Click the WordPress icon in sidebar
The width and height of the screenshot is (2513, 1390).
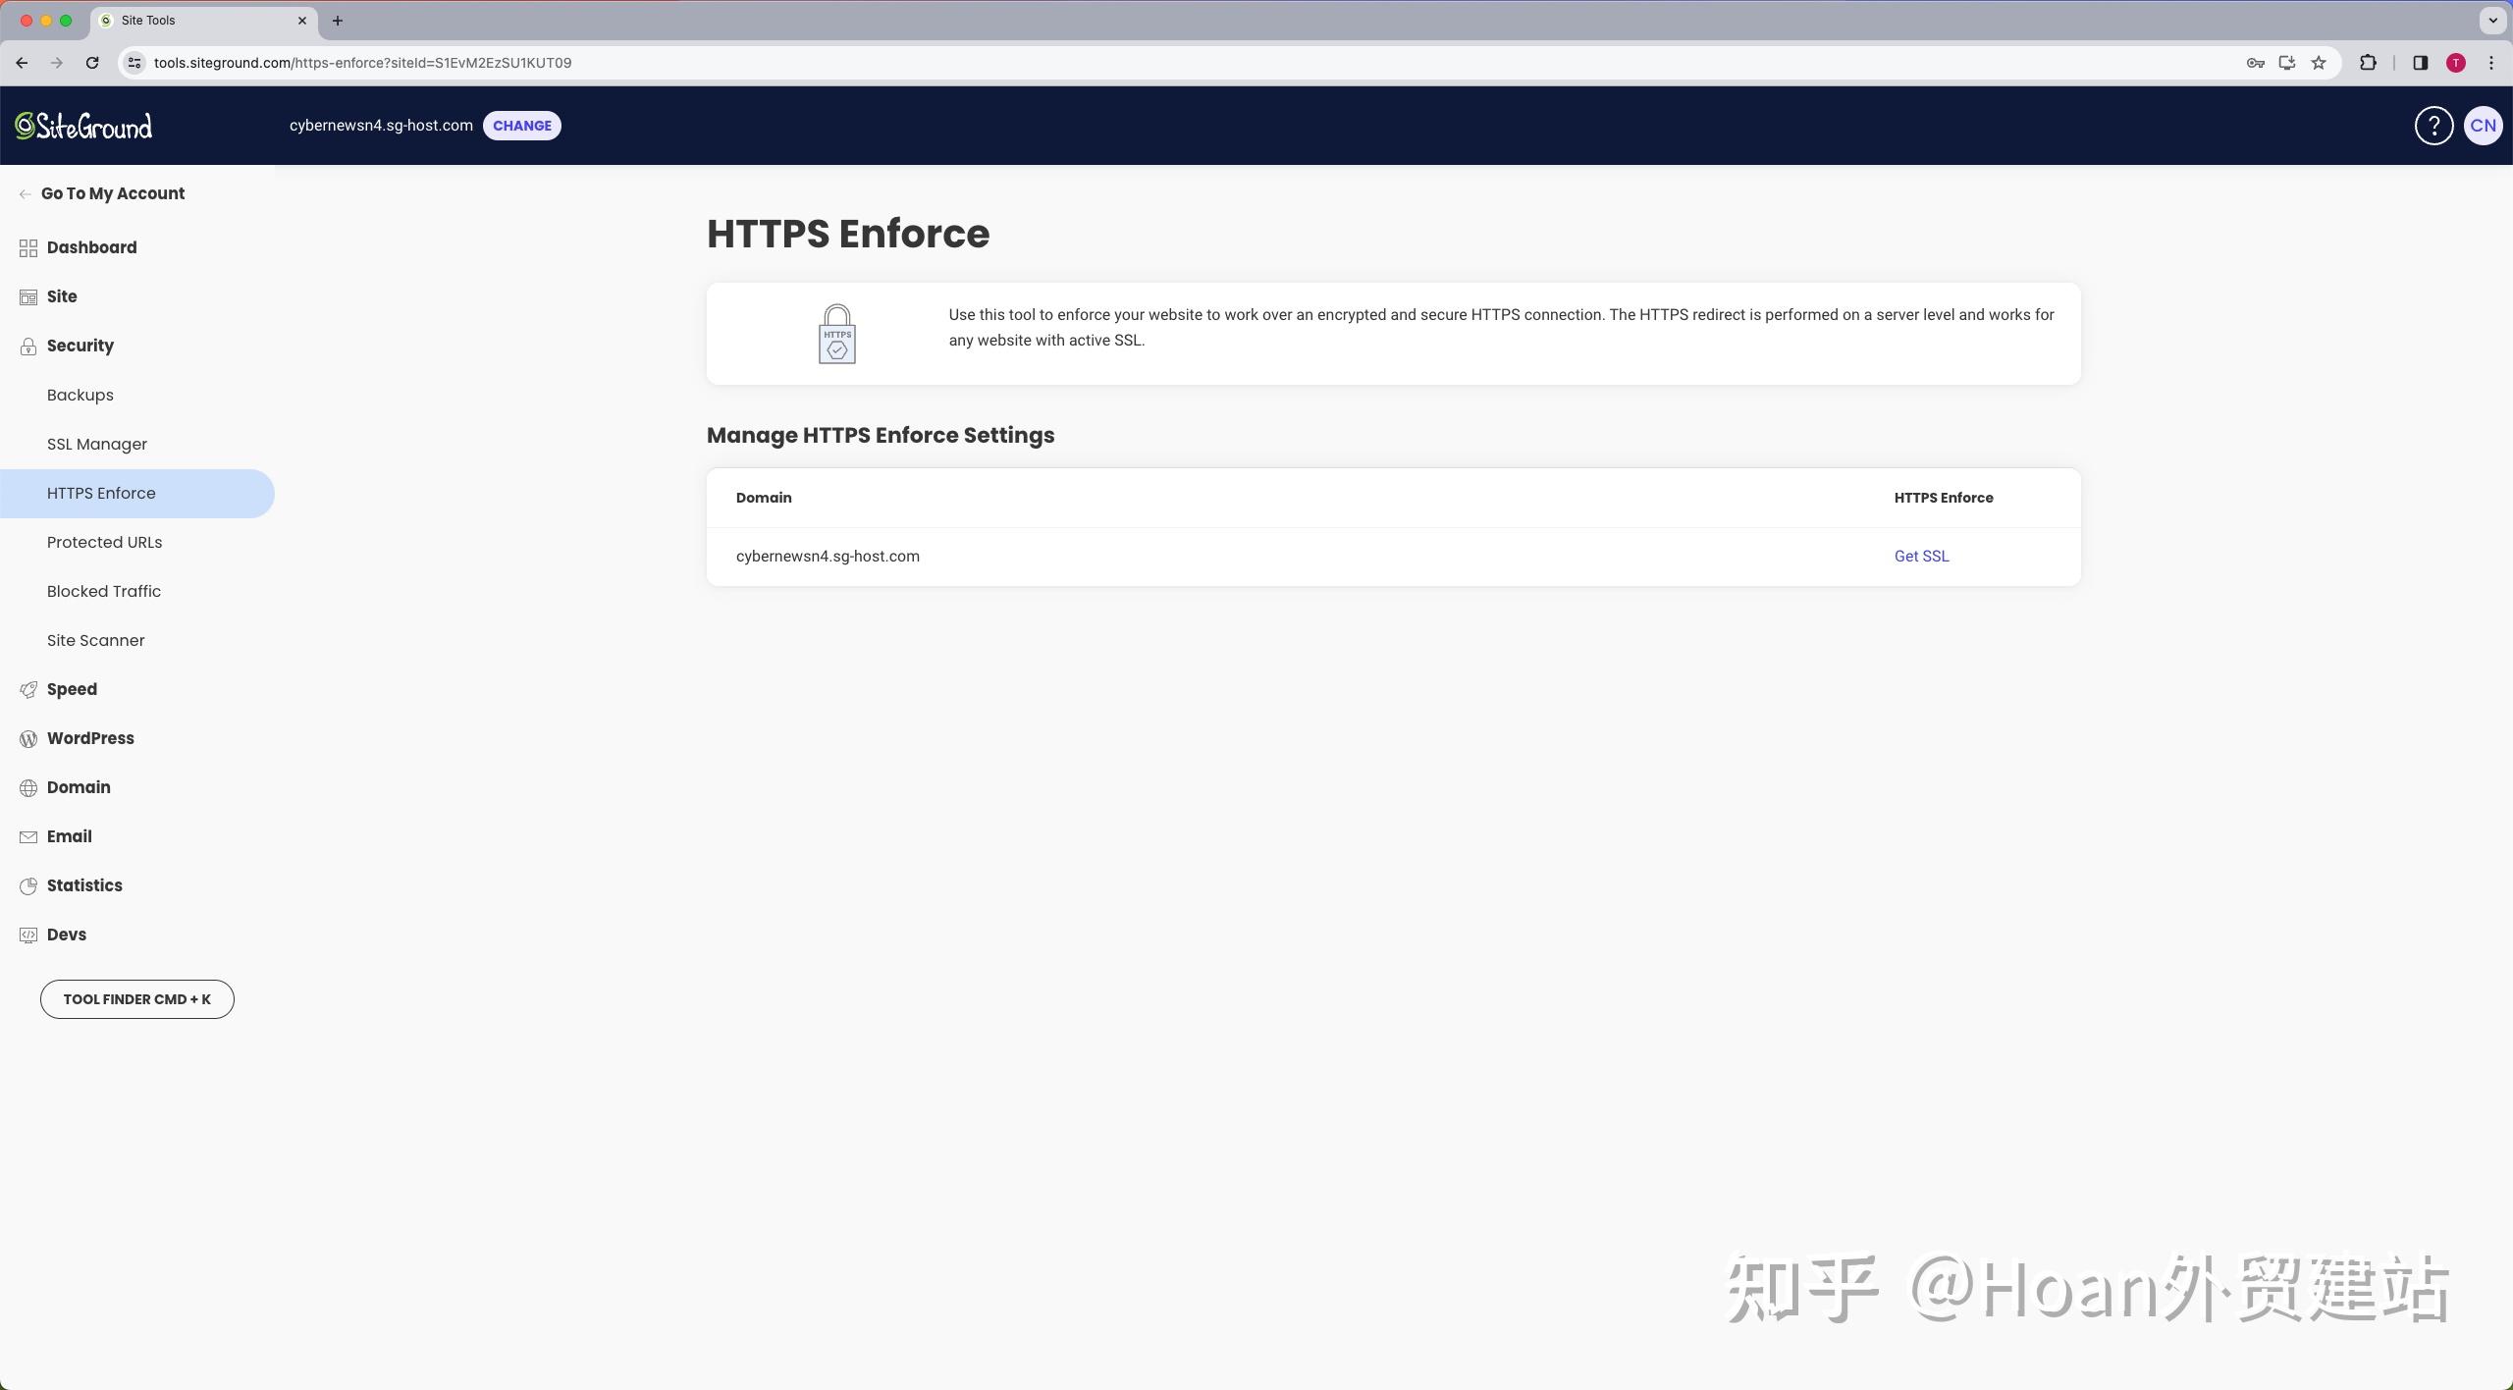[x=27, y=737]
